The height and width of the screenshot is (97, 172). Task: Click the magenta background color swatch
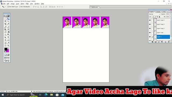coord(8,51)
